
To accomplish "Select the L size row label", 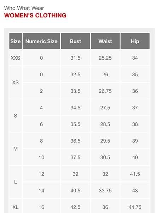I will (16, 182).
